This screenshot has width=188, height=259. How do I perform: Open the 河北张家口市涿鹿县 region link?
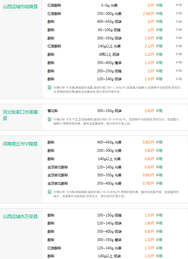click(x=20, y=115)
